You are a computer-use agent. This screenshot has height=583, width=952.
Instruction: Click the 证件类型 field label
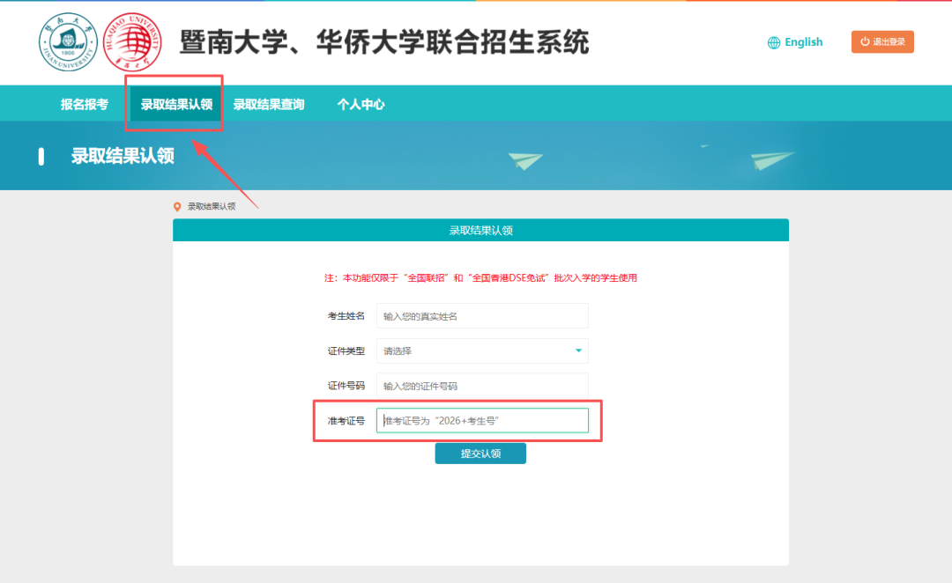[x=346, y=351]
